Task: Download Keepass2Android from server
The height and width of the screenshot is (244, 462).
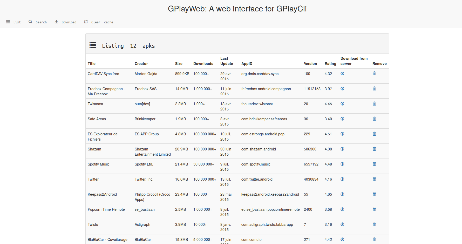Action: click(342, 194)
